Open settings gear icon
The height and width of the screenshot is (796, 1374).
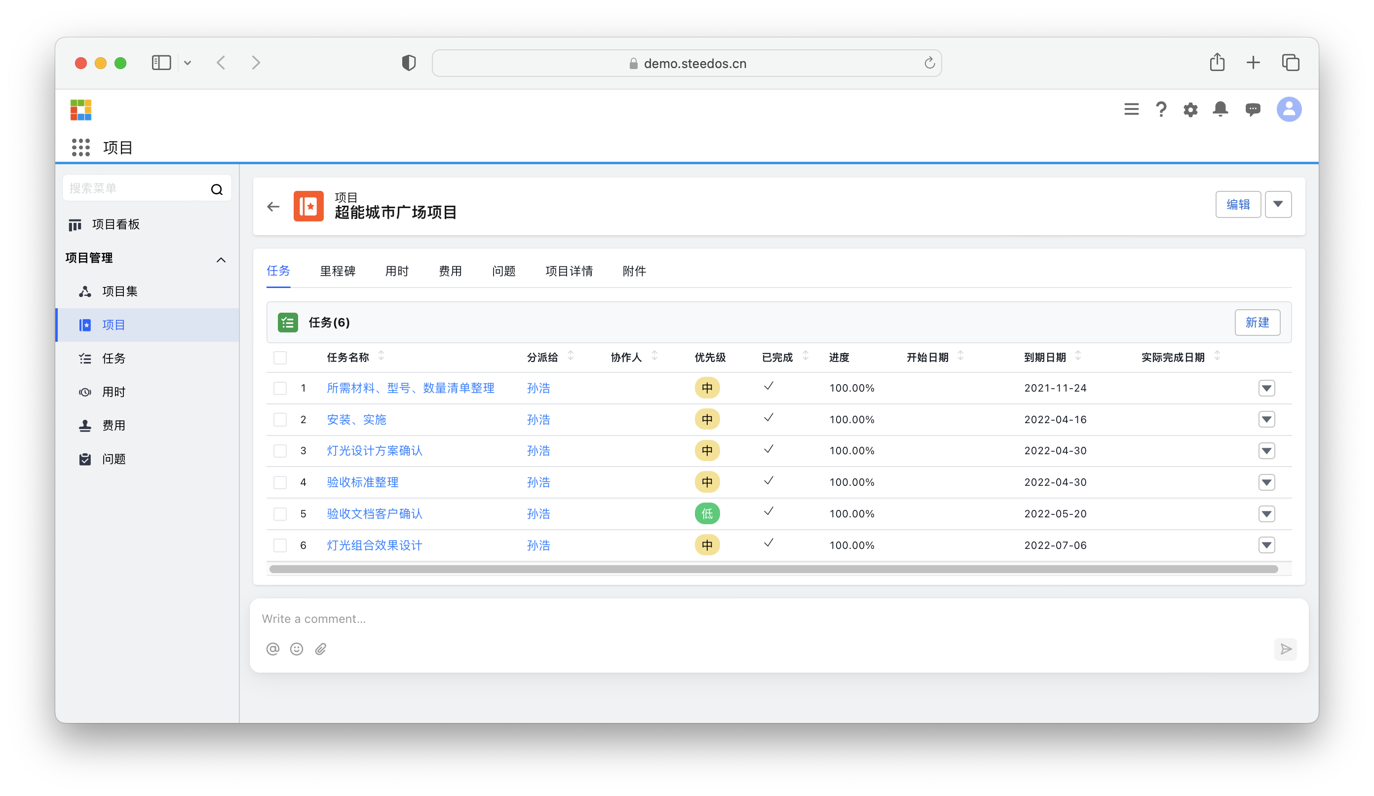[x=1190, y=109]
